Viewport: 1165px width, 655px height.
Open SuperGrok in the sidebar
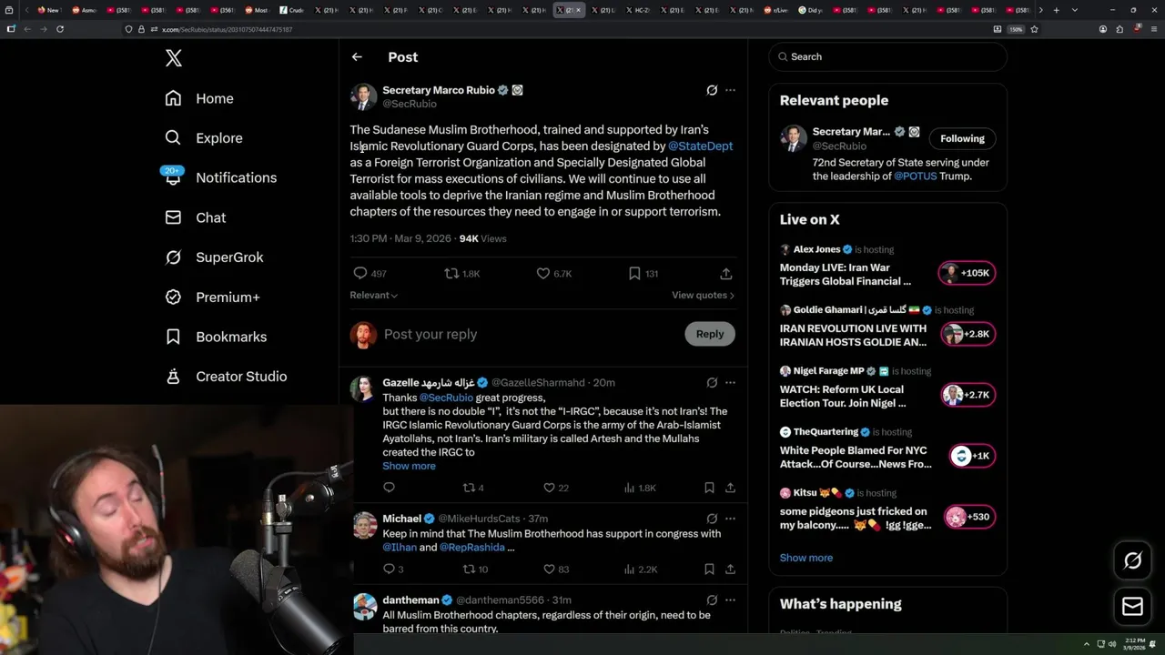coord(214,257)
